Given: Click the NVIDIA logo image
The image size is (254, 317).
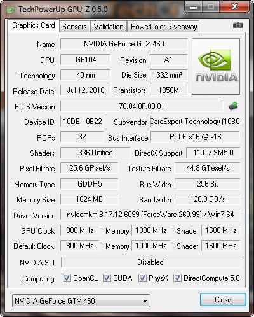Looking at the screenshot, I should pos(216,66).
